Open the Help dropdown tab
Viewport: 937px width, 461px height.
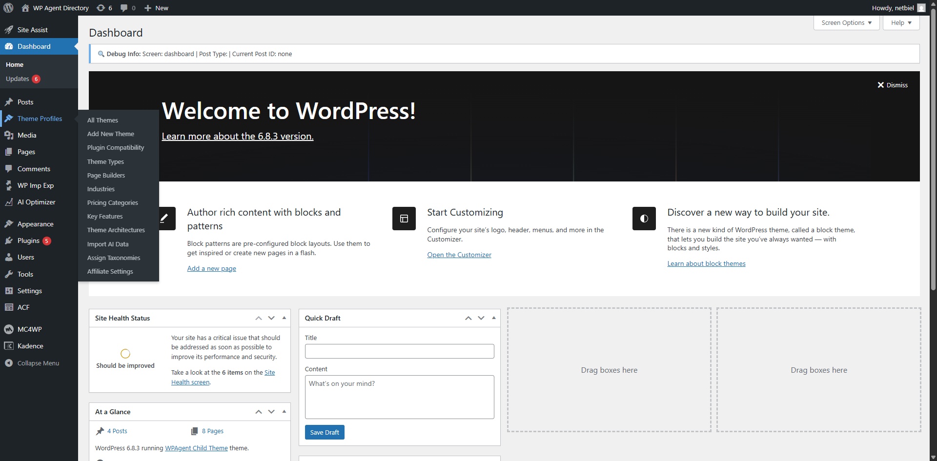[901, 23]
